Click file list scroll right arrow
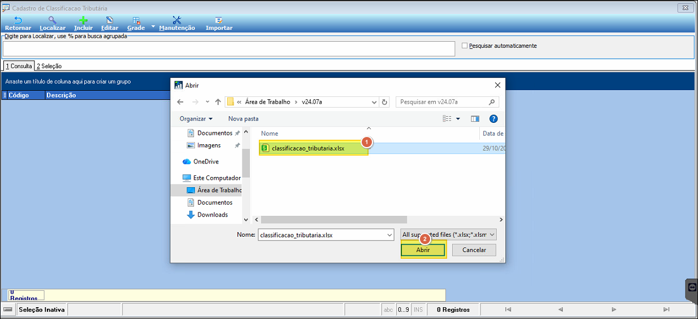This screenshot has width=698, height=319. [501, 220]
